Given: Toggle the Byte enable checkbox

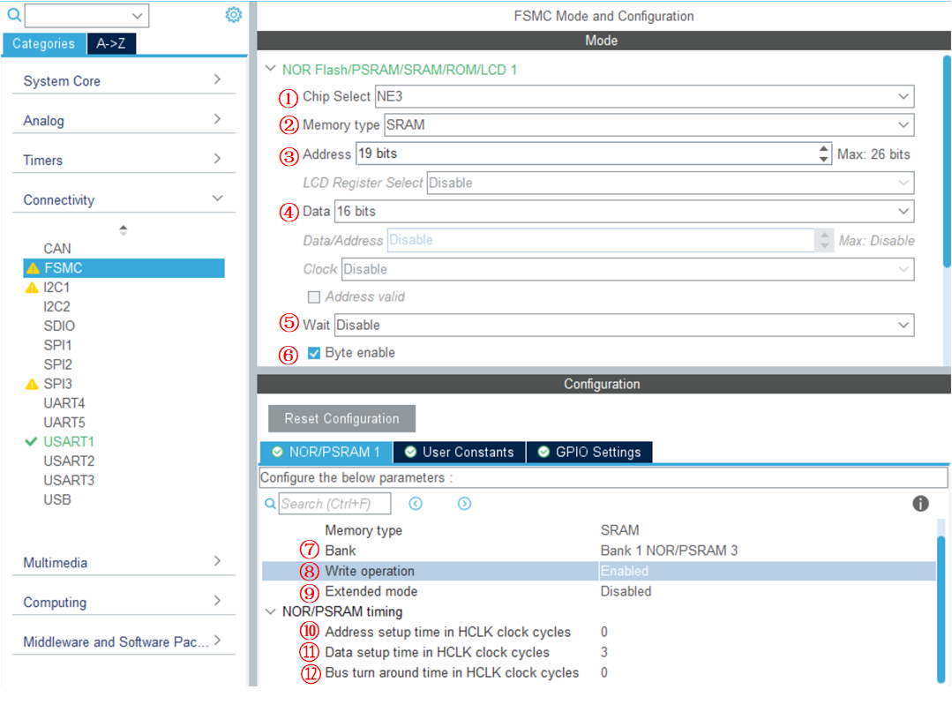Looking at the screenshot, I should [x=314, y=353].
